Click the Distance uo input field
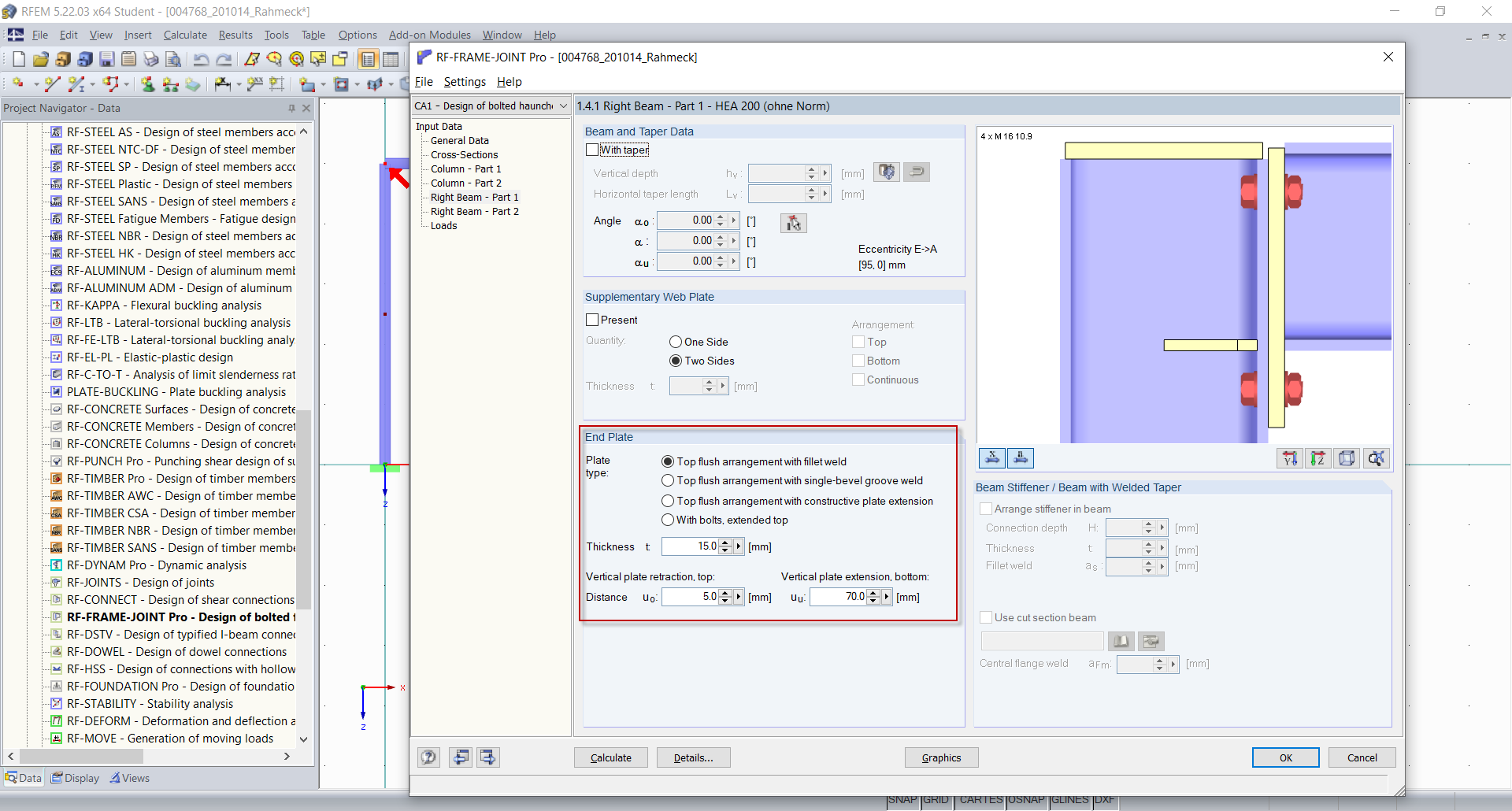The width and height of the screenshot is (1512, 811). [x=691, y=597]
